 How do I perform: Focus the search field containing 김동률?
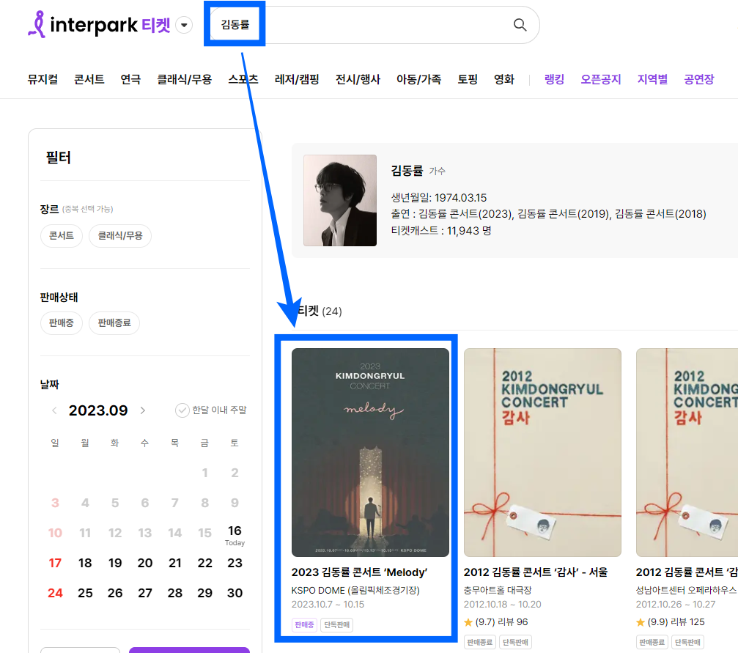pyautogui.click(x=374, y=25)
